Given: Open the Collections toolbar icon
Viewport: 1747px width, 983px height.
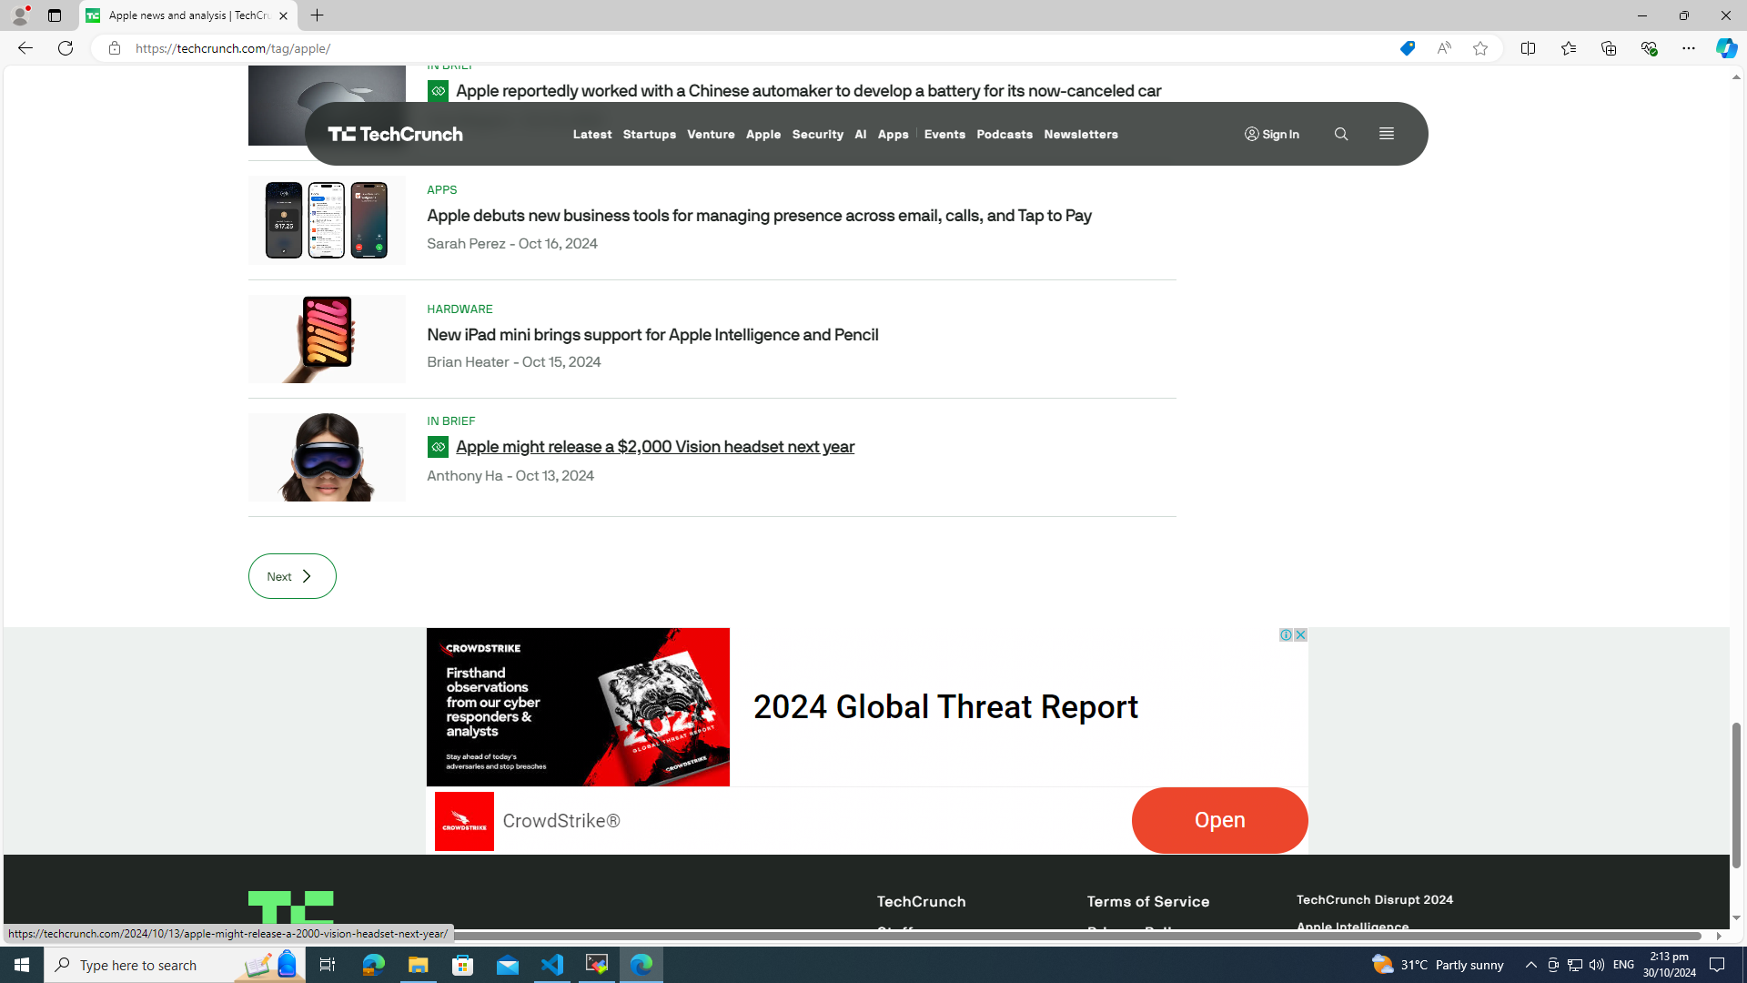Looking at the screenshot, I should (1608, 48).
